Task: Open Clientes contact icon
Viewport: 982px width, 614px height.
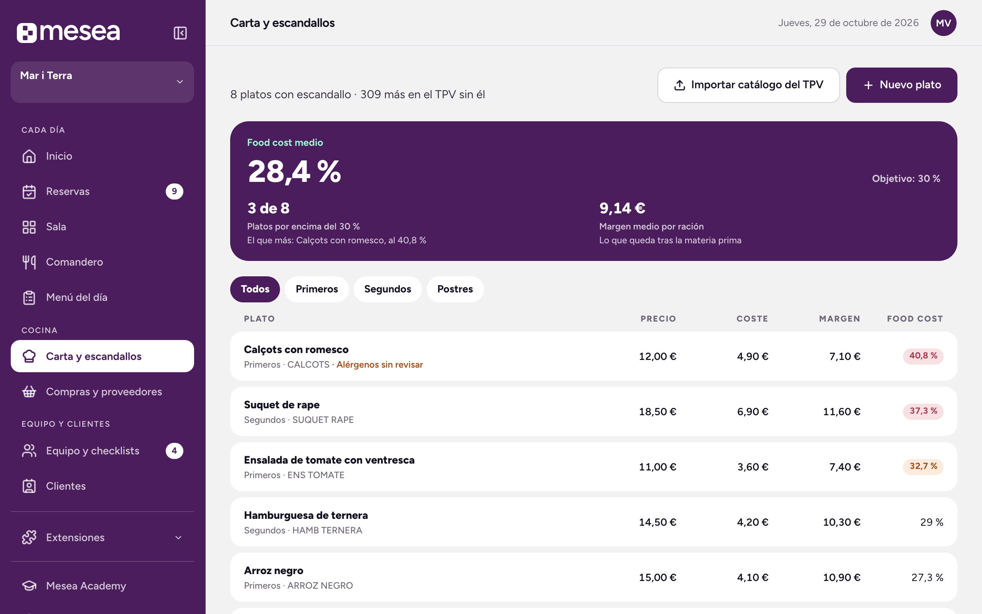Action: tap(29, 486)
